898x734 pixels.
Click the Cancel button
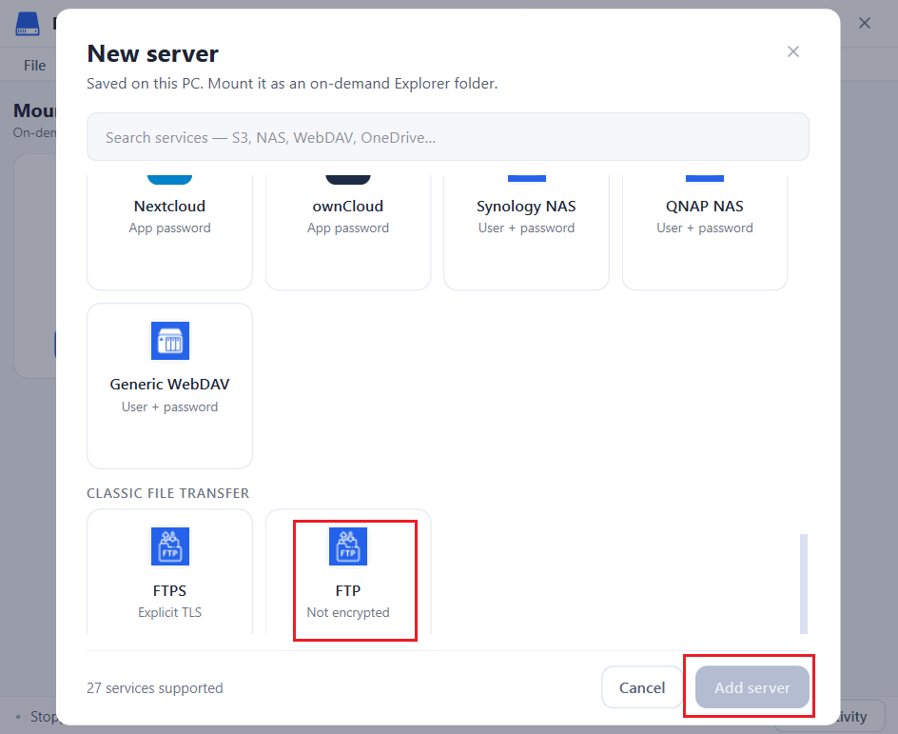point(642,687)
